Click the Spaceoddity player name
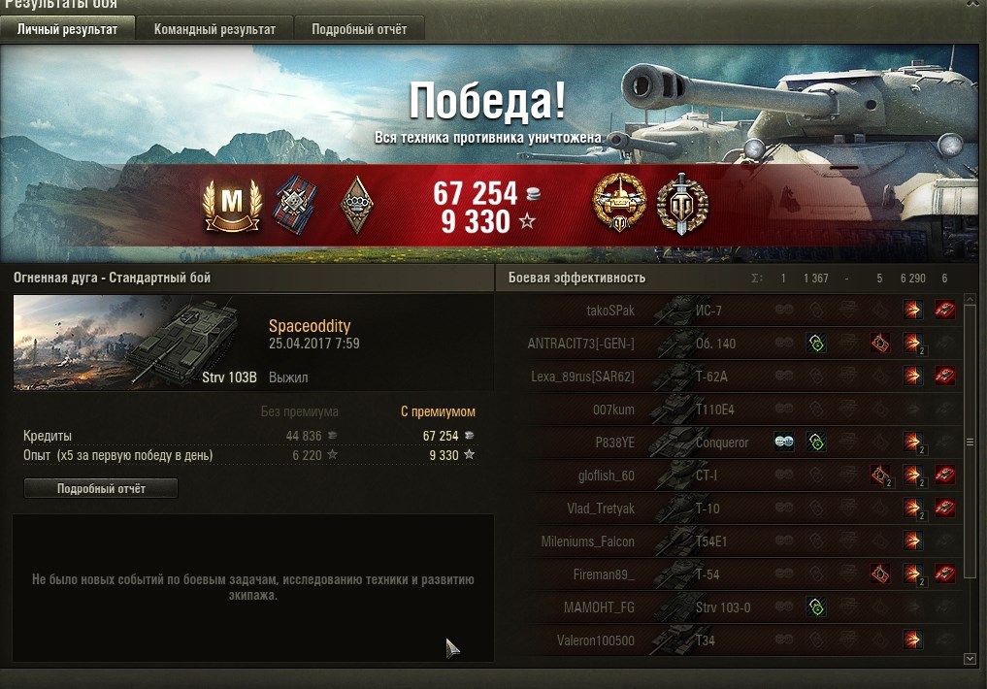Screen dimensions: 987x689 coord(310,326)
